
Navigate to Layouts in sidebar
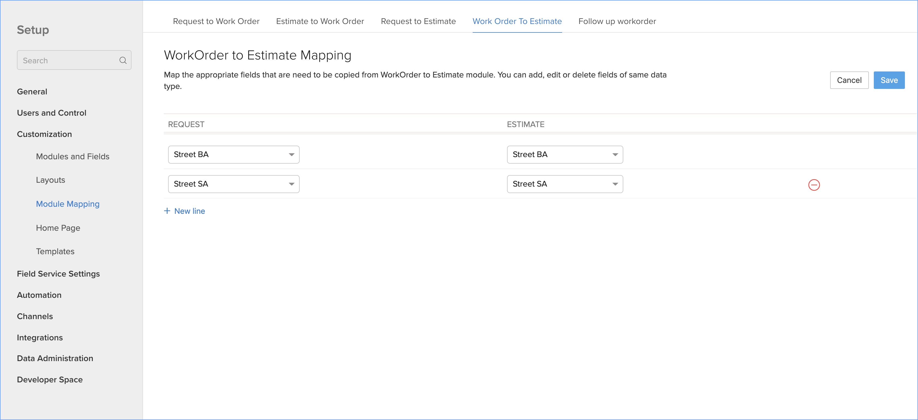[50, 180]
